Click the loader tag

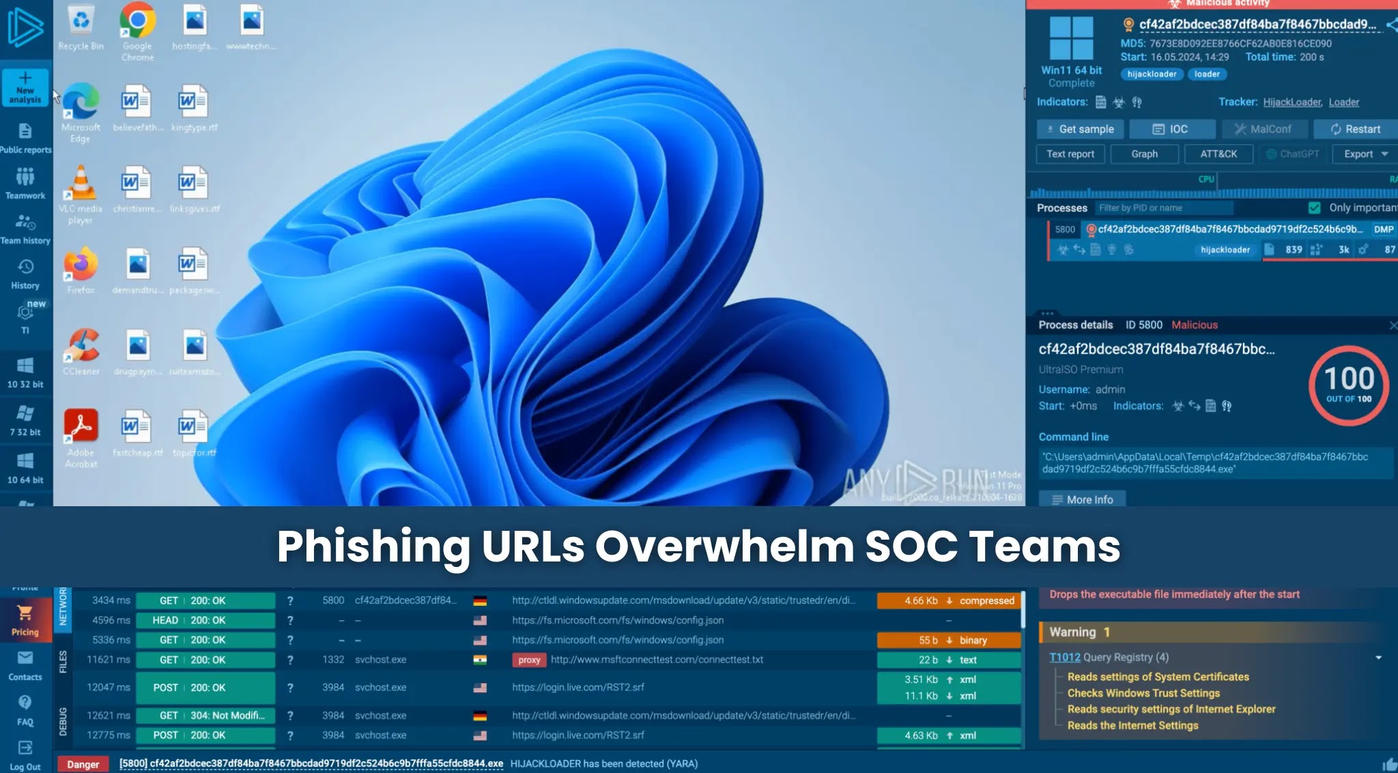tap(1207, 74)
